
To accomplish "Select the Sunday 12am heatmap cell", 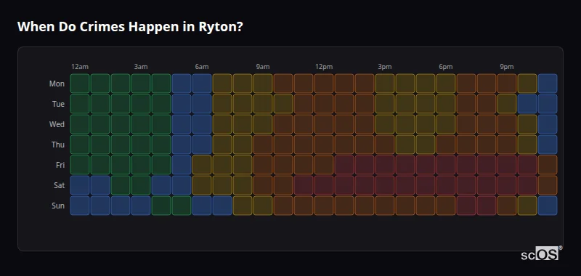I will 80,206.
